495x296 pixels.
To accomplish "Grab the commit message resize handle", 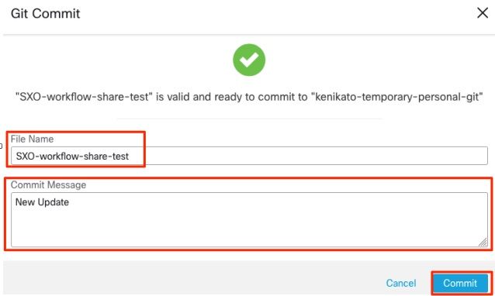I will pyautogui.click(x=483, y=242).
